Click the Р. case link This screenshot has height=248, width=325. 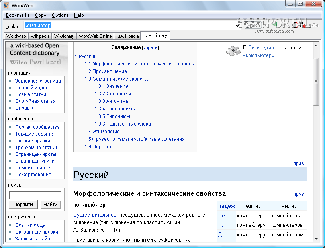click(221, 225)
